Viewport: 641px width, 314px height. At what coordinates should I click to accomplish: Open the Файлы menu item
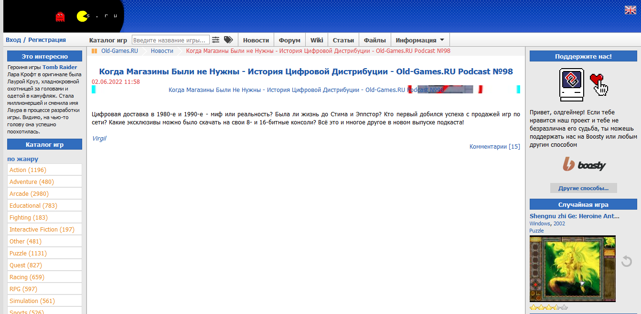(375, 40)
